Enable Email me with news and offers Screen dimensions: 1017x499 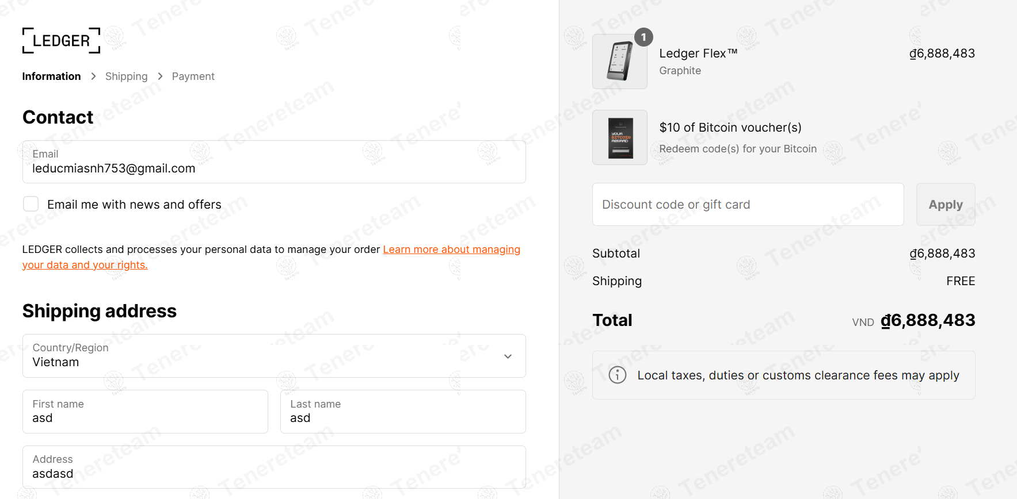coord(31,204)
